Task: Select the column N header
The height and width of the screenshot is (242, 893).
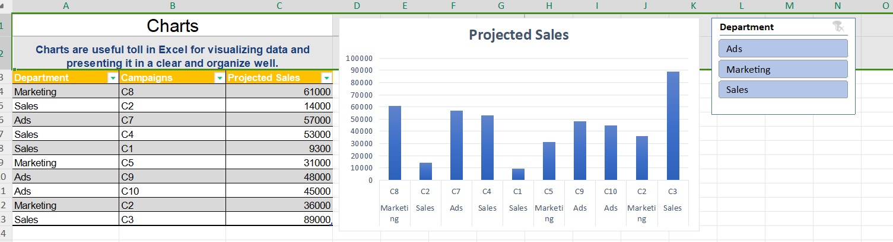Action: click(837, 6)
